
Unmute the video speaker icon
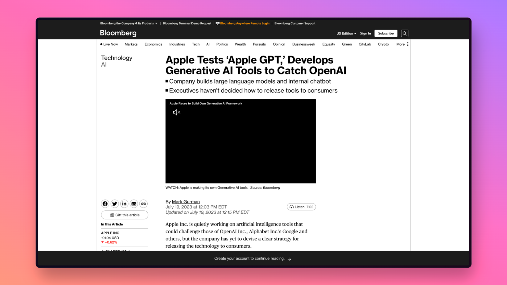click(x=177, y=112)
